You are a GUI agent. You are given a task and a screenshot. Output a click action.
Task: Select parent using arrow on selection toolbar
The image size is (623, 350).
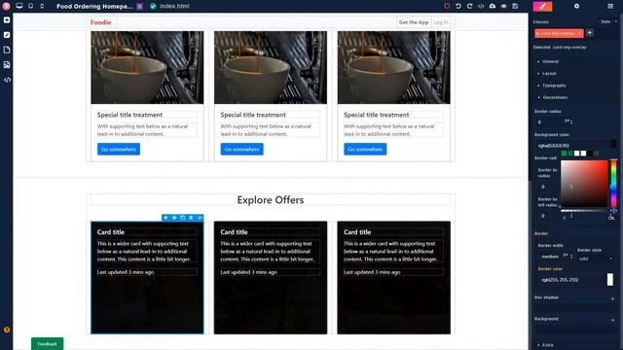pos(165,218)
